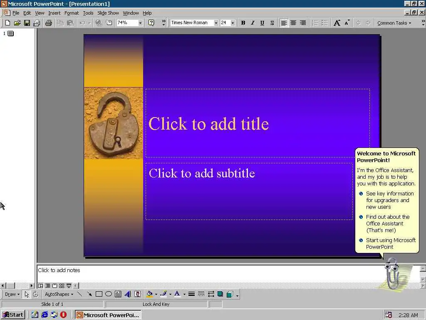
Task: Switch to Normal view
Action: [40, 286]
